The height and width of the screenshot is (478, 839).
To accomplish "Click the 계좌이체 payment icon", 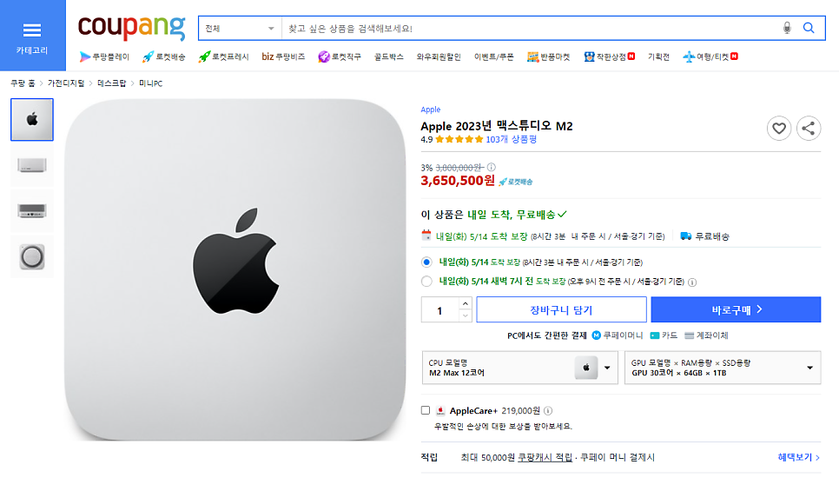I will pos(690,335).
